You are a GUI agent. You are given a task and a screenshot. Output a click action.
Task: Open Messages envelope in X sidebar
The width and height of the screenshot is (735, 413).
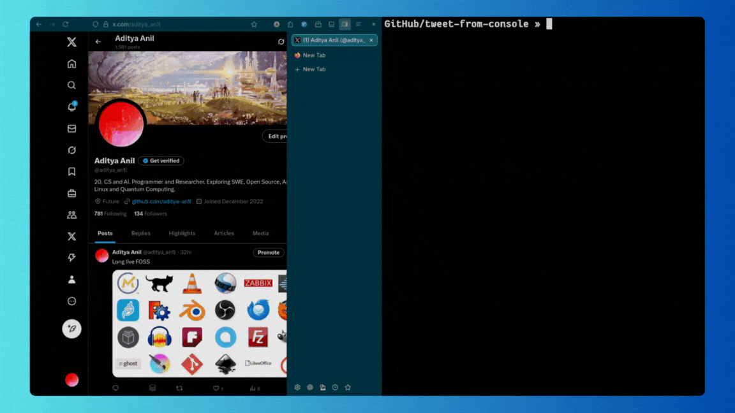click(x=71, y=128)
